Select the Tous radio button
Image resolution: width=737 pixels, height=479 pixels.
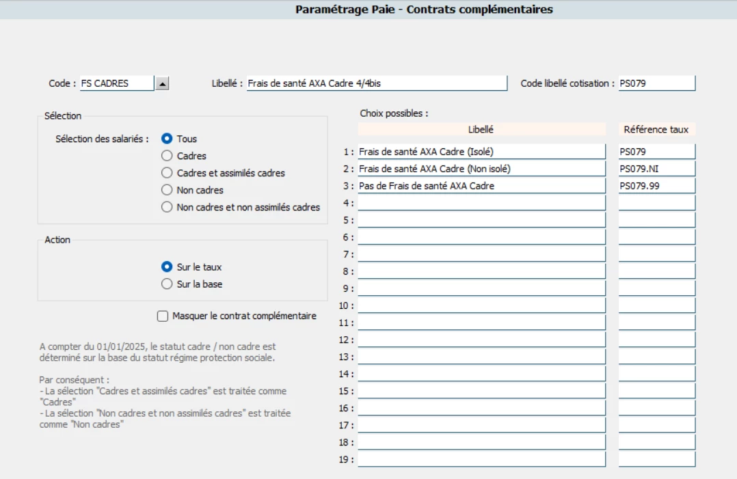tap(167, 139)
